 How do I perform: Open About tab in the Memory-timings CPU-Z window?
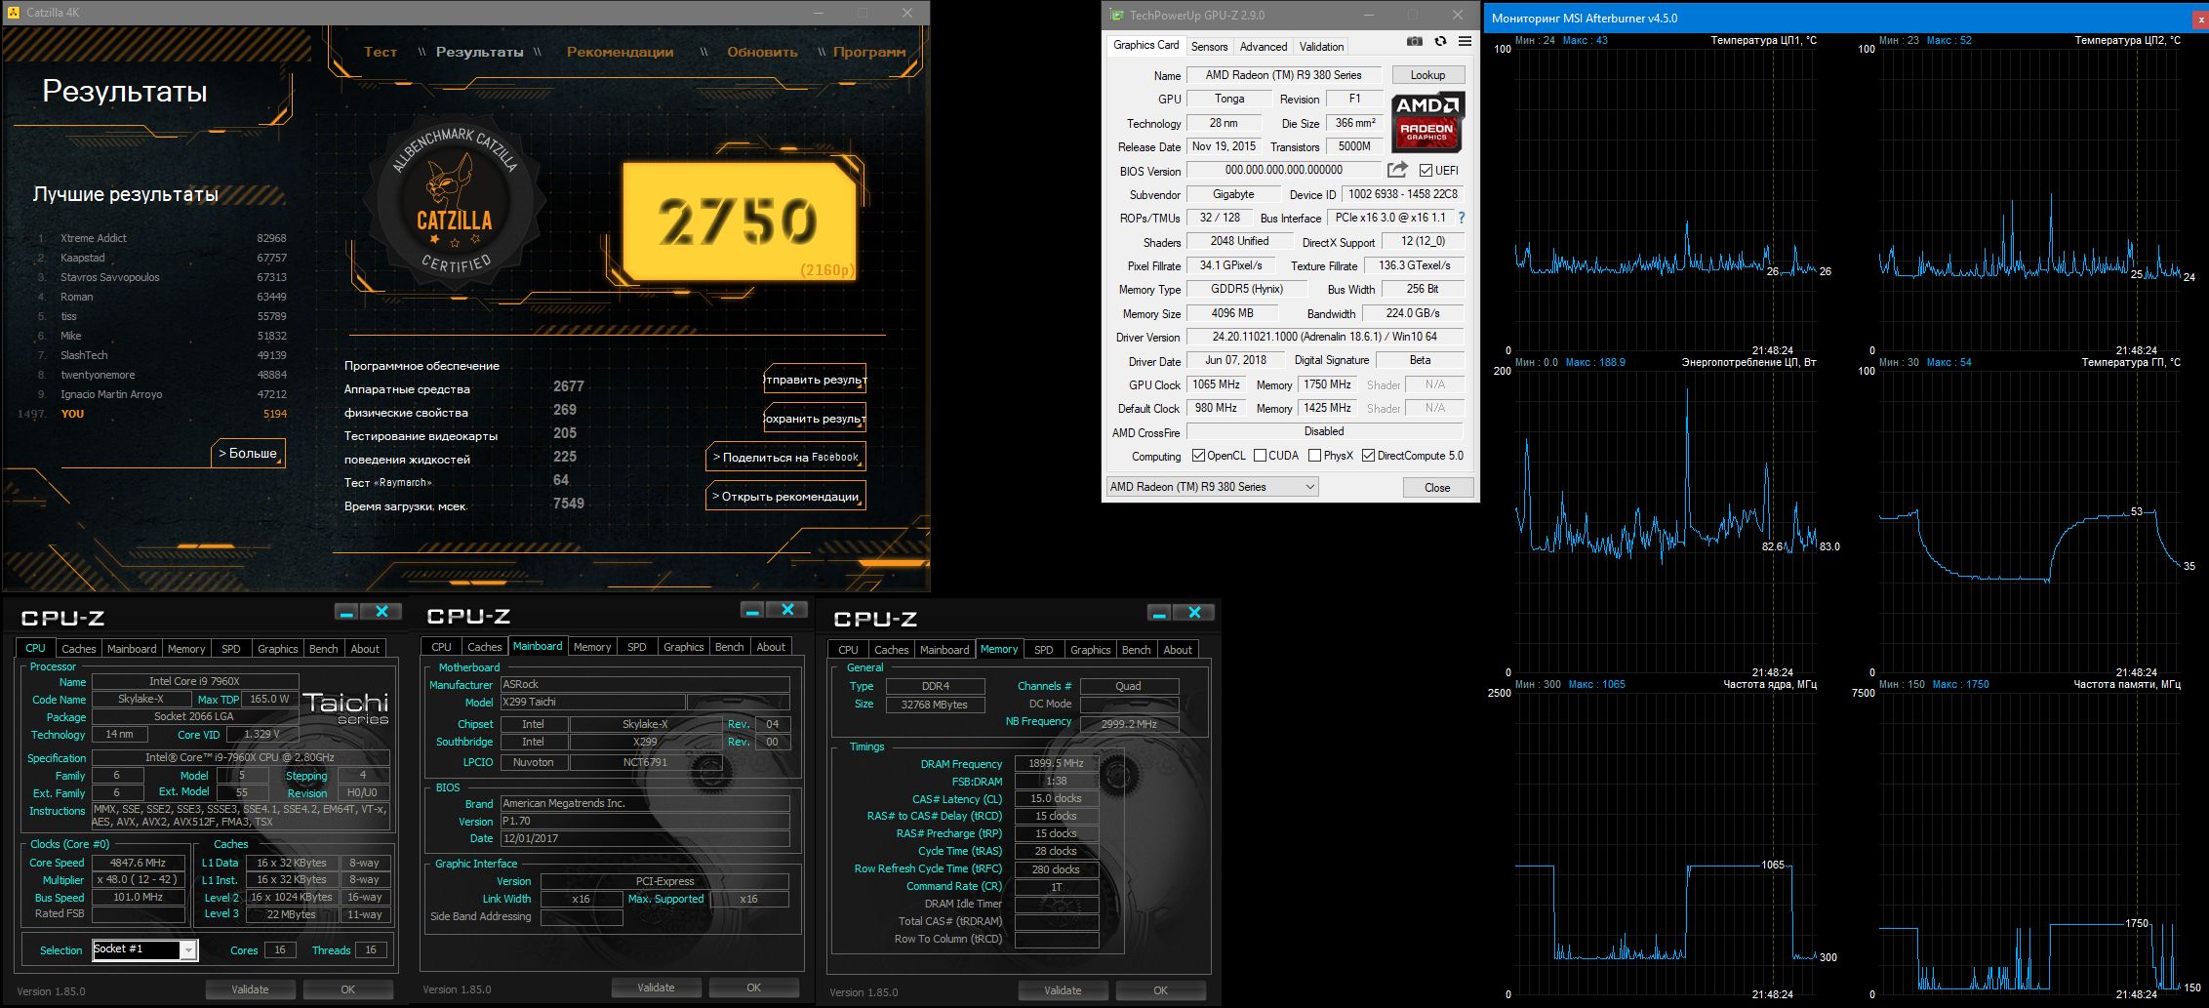[1178, 650]
